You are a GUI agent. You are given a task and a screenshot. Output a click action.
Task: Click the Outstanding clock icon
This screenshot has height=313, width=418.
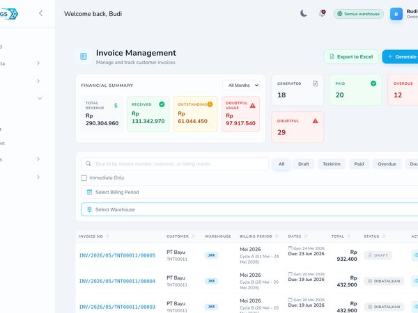tap(210, 104)
